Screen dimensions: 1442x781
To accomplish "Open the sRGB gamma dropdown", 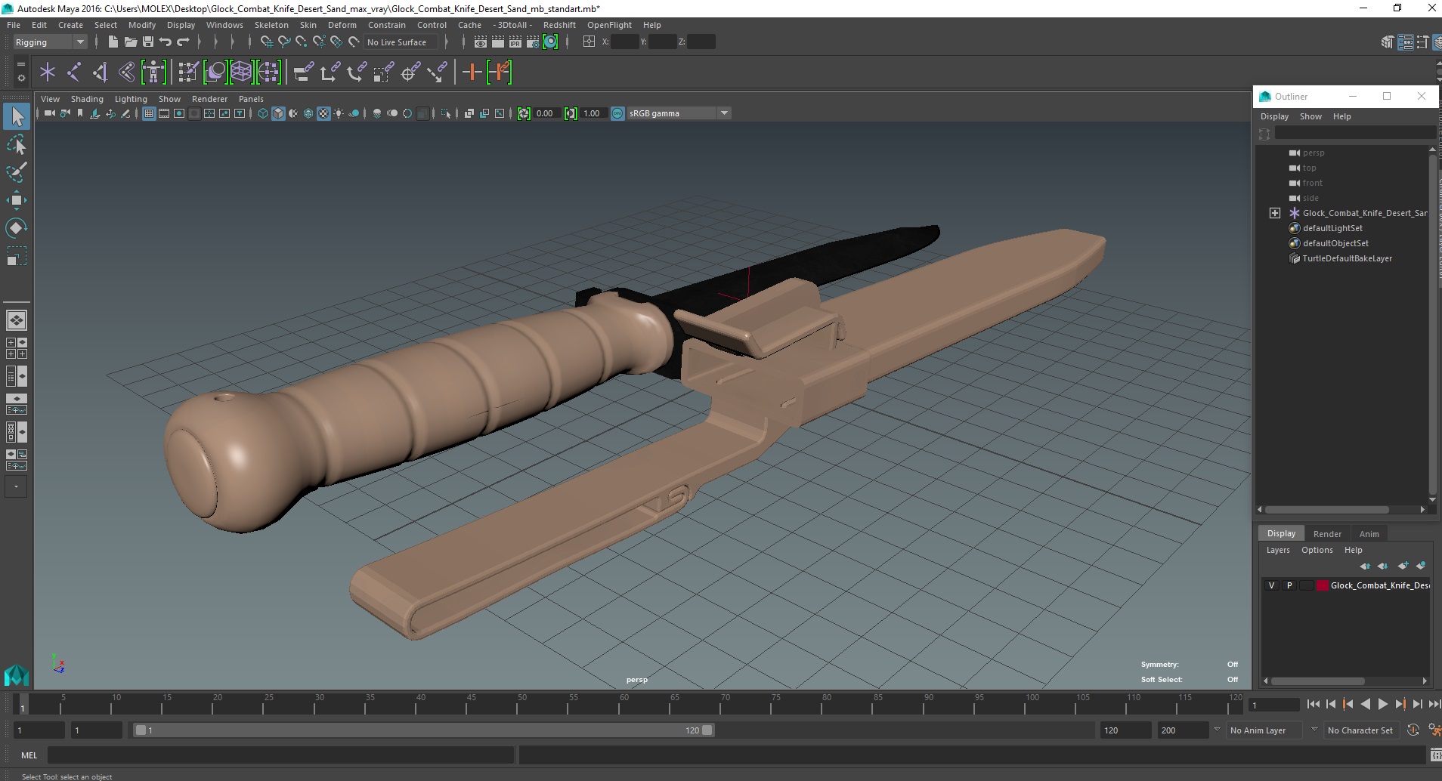I will coord(679,113).
